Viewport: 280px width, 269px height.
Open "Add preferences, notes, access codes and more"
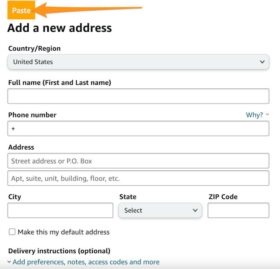pos(86,262)
